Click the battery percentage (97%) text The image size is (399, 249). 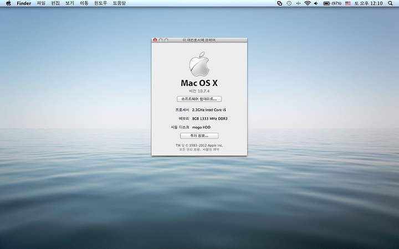[336, 3]
